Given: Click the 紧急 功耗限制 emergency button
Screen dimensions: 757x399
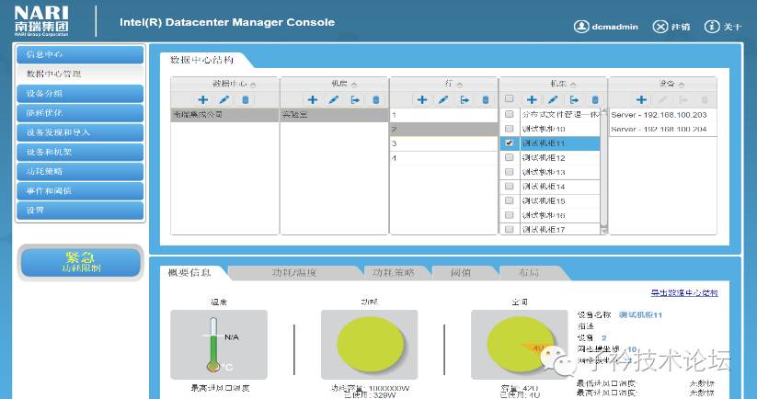Looking at the screenshot, I should (81, 262).
